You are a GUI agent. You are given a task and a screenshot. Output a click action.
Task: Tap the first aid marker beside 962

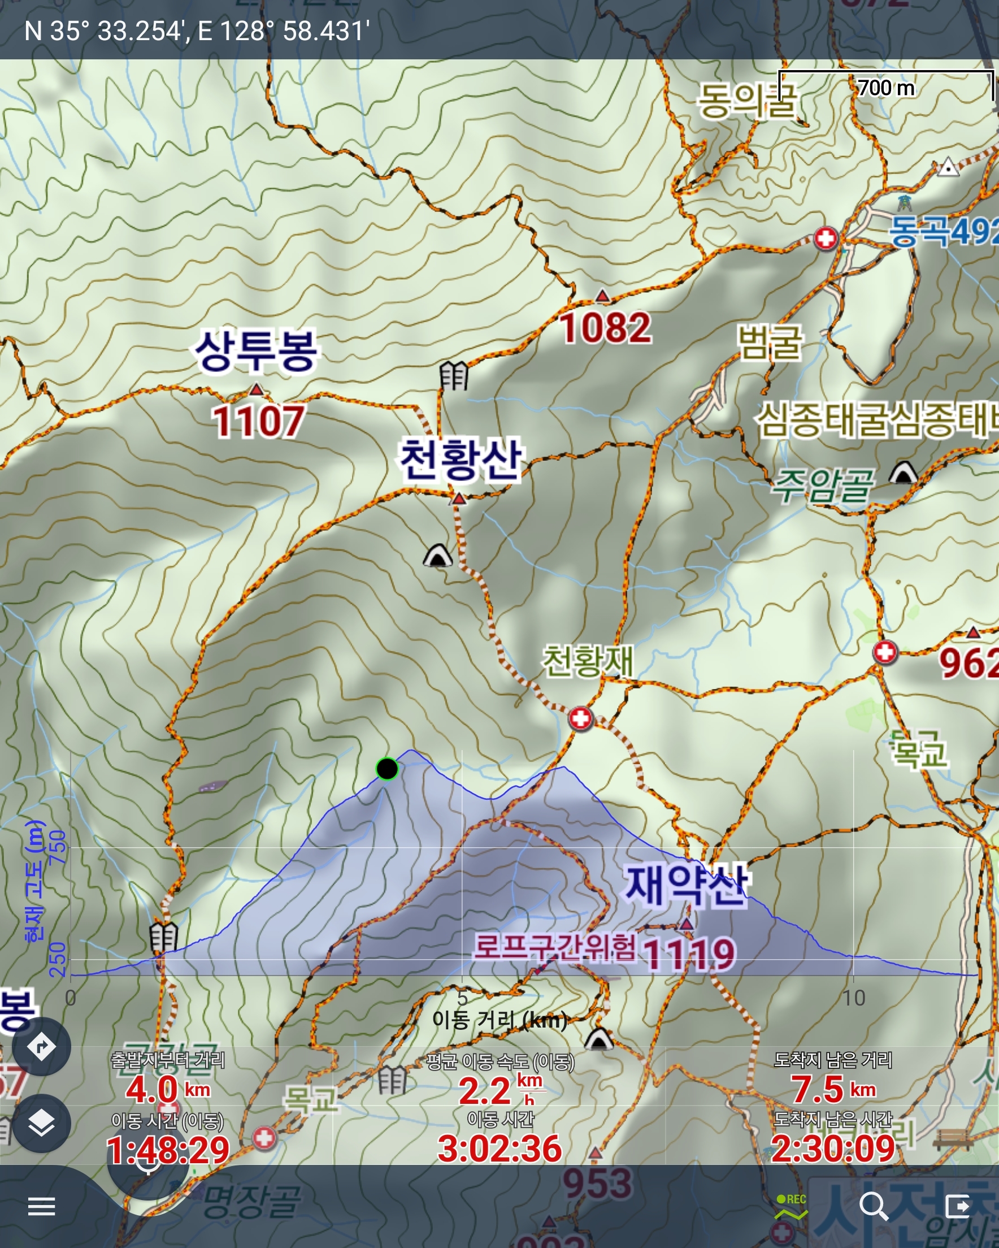tap(884, 652)
